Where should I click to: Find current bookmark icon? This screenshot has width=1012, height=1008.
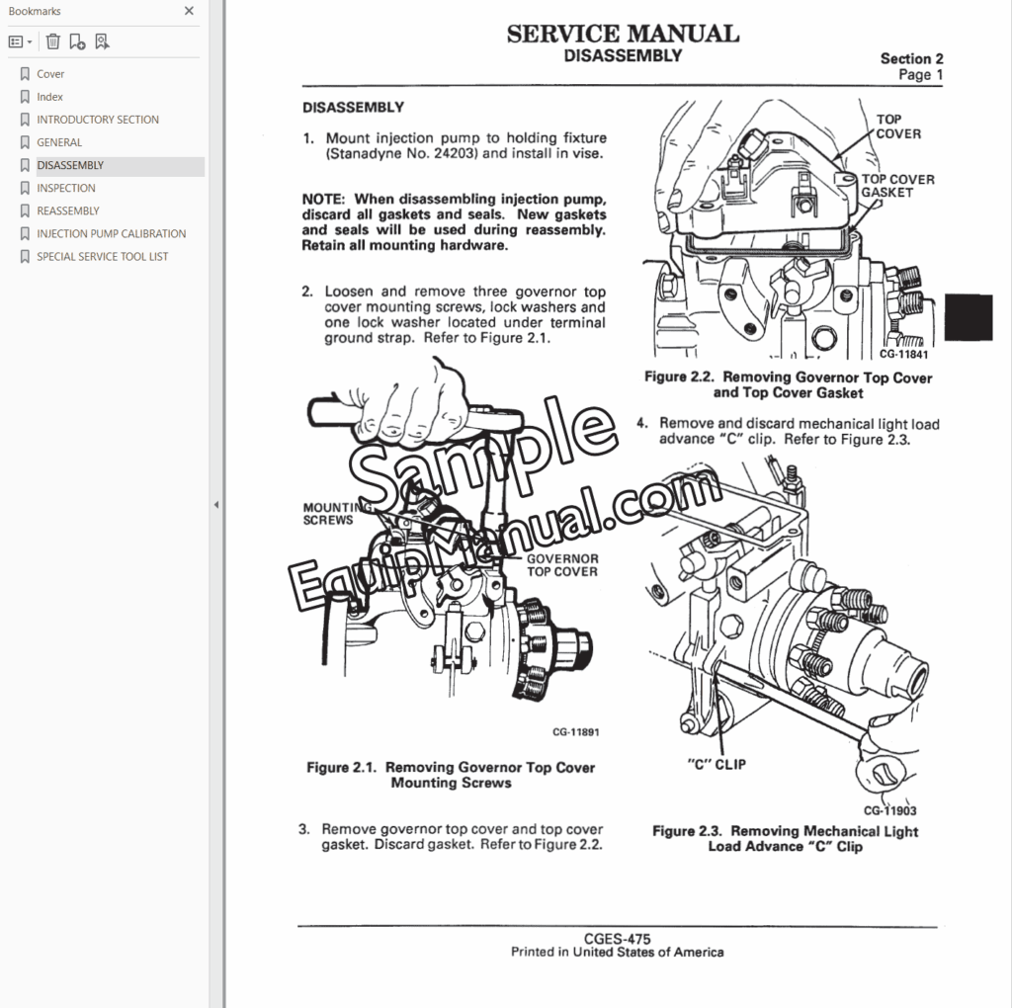tap(102, 42)
